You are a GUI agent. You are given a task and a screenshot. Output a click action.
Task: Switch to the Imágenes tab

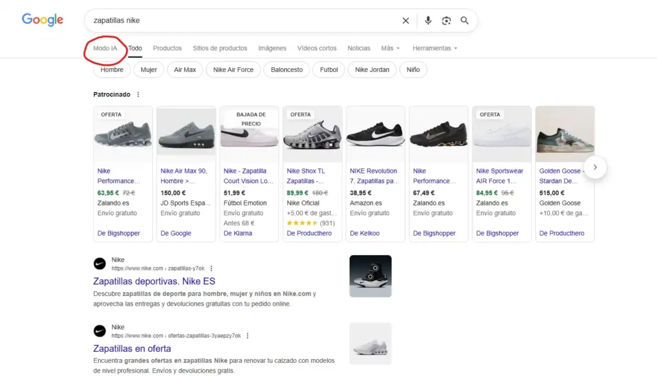coord(272,48)
